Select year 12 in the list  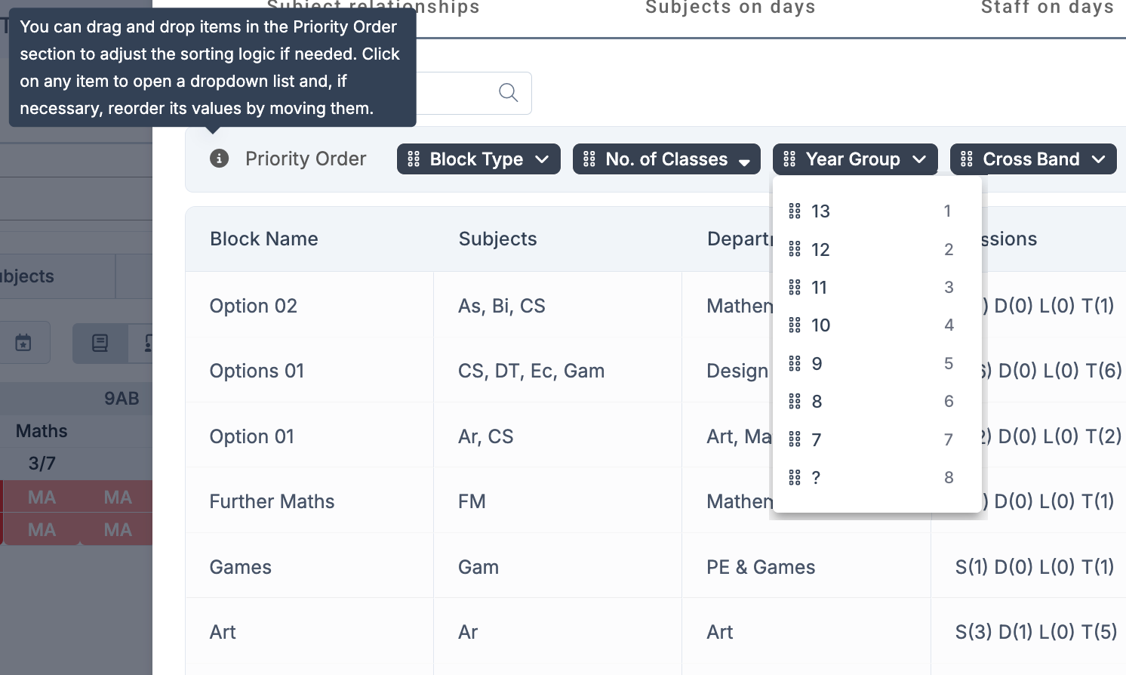pyautogui.click(x=820, y=250)
